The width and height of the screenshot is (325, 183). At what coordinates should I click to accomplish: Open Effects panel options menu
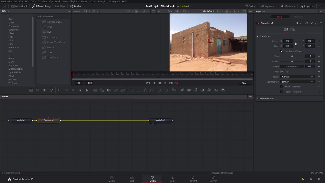68,11
